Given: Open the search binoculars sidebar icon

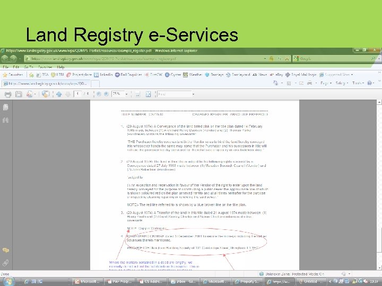Looking at the screenshot, I should coord(6,120).
